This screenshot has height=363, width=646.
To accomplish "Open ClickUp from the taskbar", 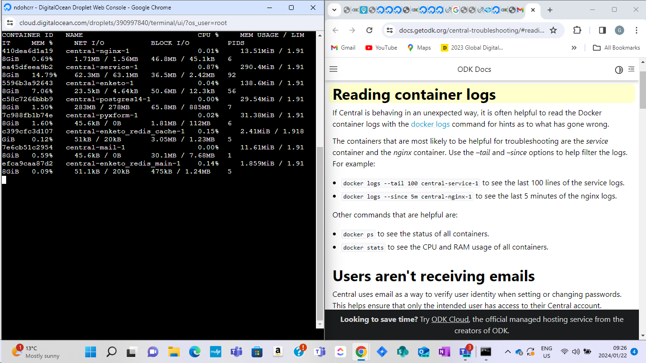I will click(340, 352).
